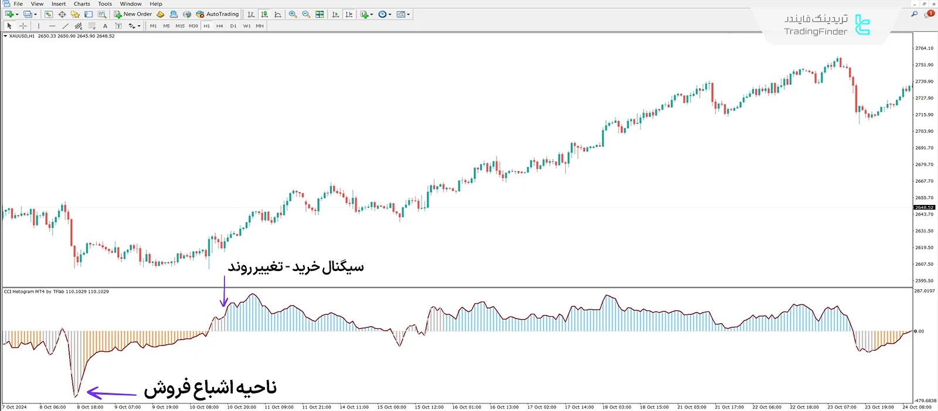Open the Periods clock icon
This screenshot has width=938, height=411.
pyautogui.click(x=382, y=14)
